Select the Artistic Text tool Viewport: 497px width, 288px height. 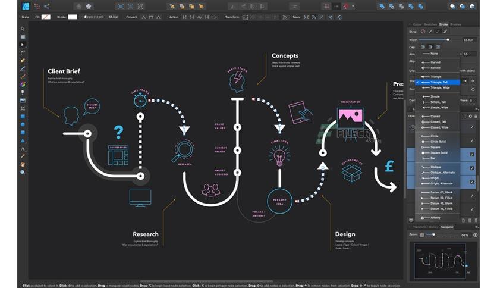tap(23, 148)
